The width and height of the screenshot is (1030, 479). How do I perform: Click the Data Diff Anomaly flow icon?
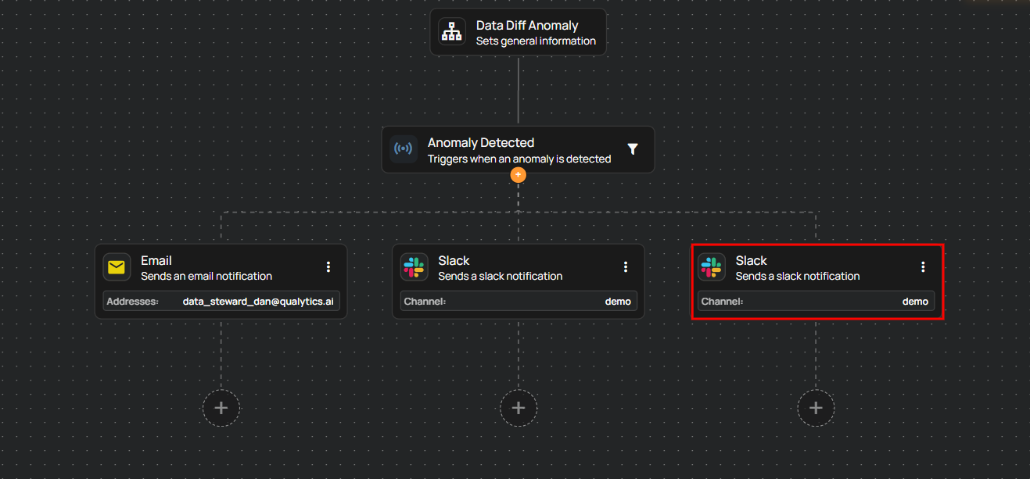click(452, 32)
